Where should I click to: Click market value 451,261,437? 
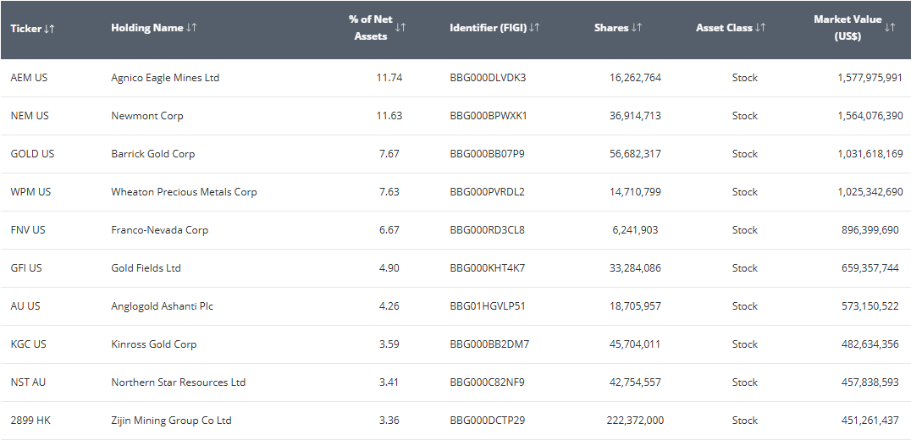coord(870,421)
